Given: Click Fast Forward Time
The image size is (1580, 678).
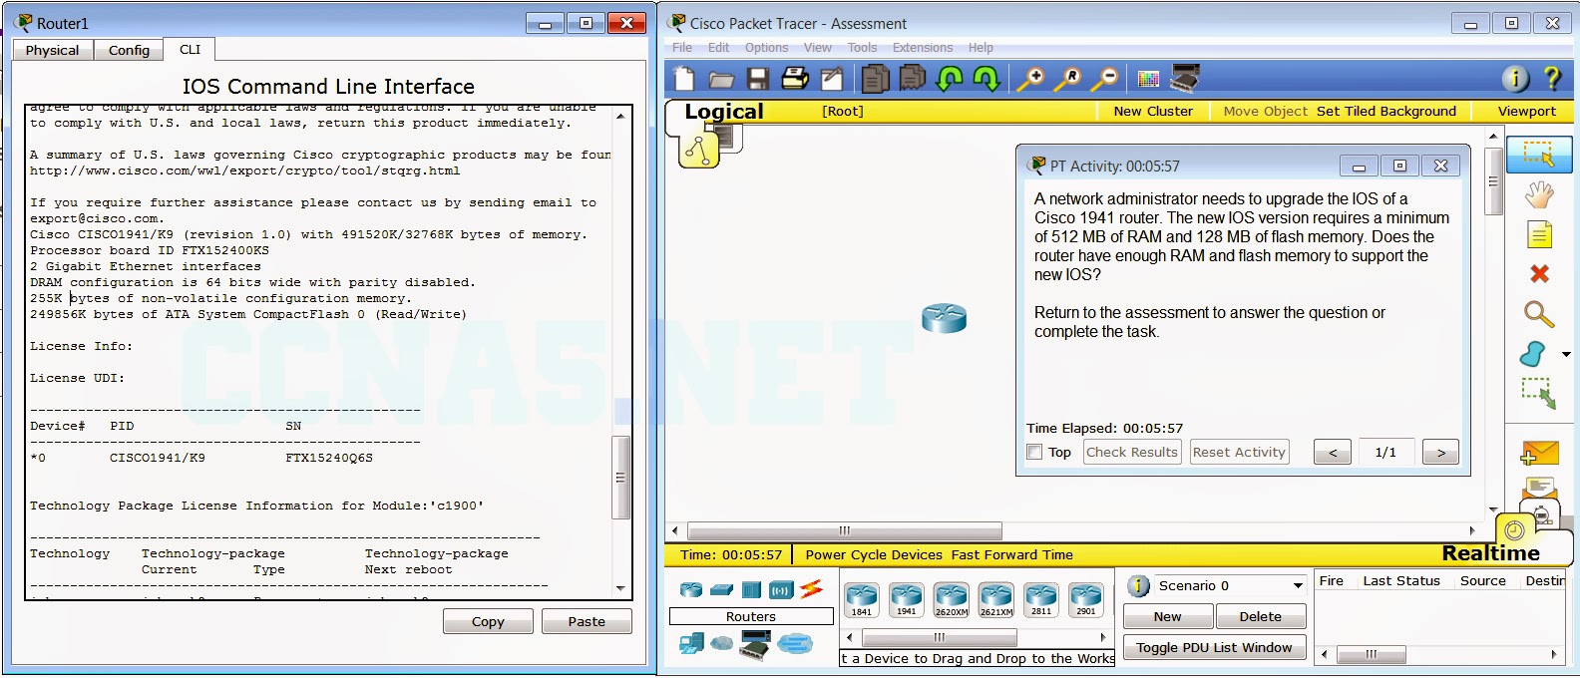Looking at the screenshot, I should 1012,554.
